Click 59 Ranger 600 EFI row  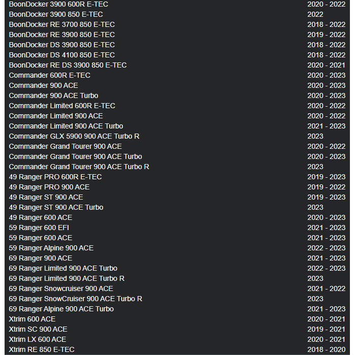click(x=177, y=228)
